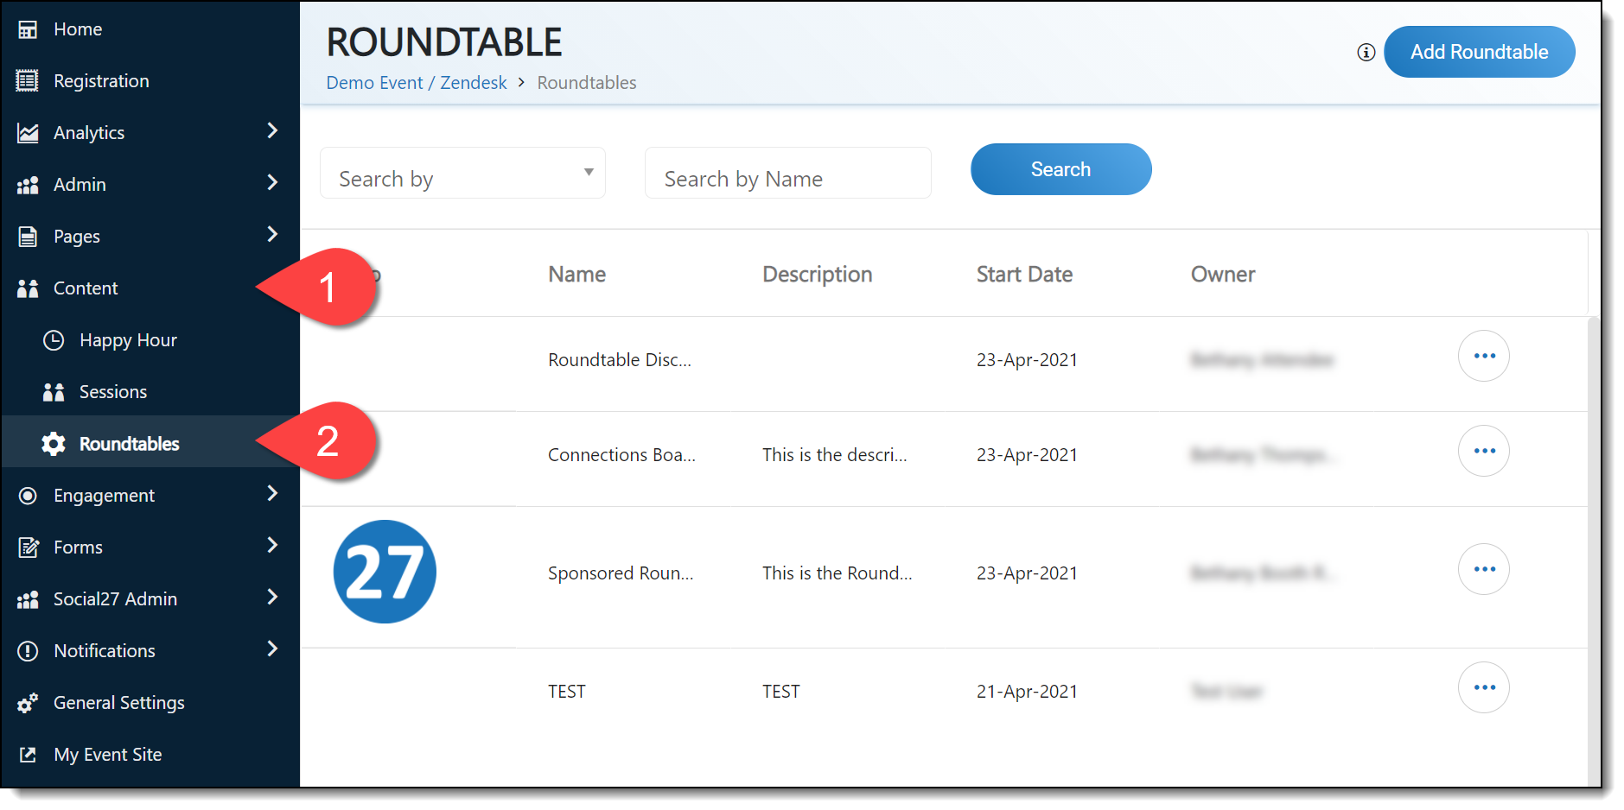Image resolution: width=1624 pixels, height=810 pixels.
Task: Open the Search by dropdown
Action: [462, 173]
